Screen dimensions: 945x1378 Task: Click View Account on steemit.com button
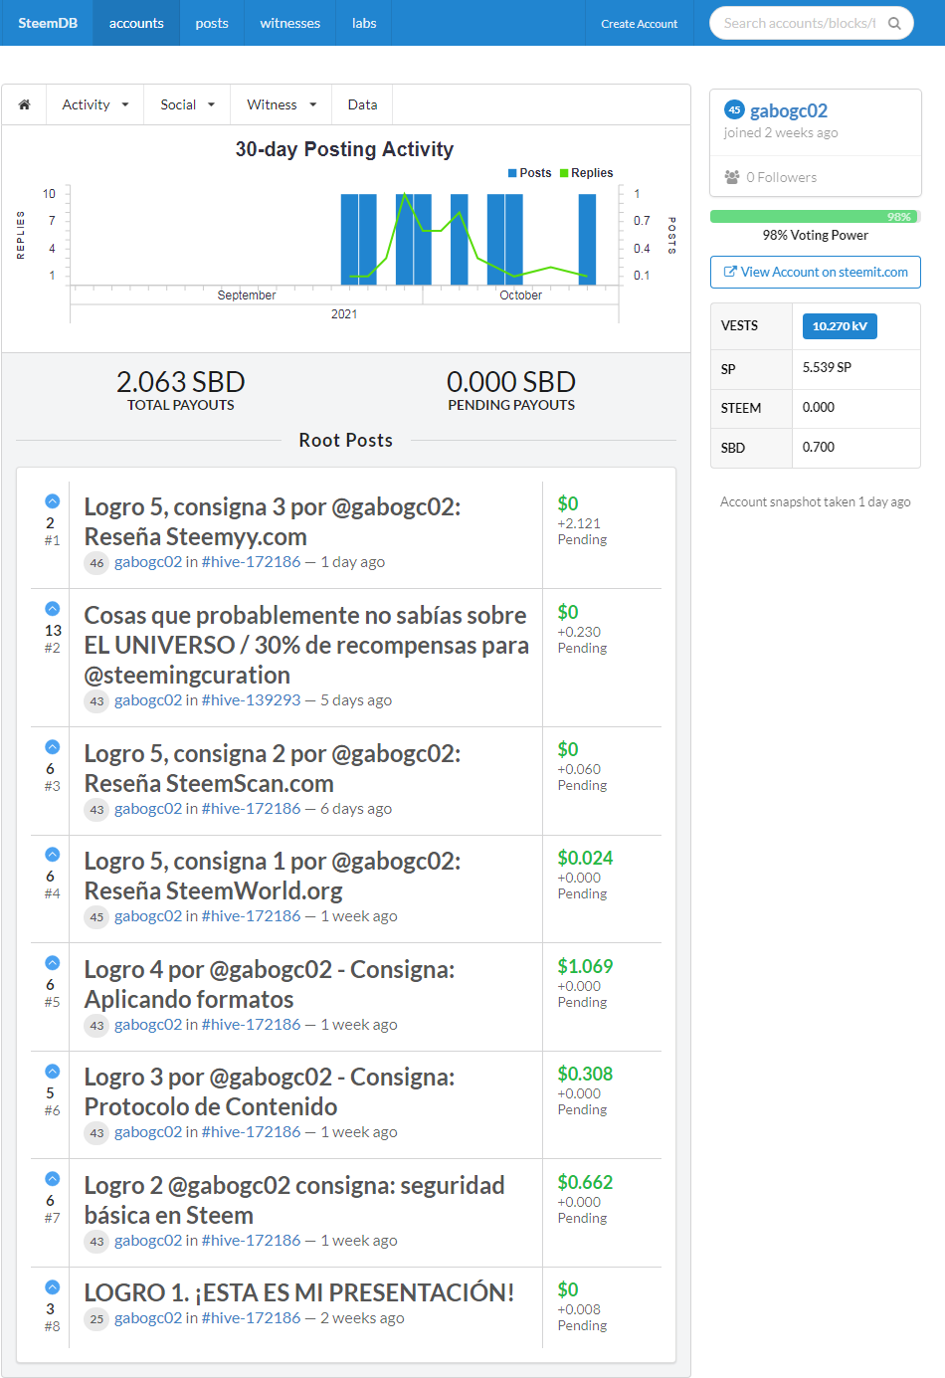point(816,272)
